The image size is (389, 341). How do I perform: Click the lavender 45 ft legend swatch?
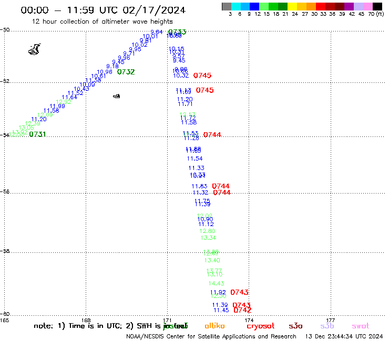358,6
